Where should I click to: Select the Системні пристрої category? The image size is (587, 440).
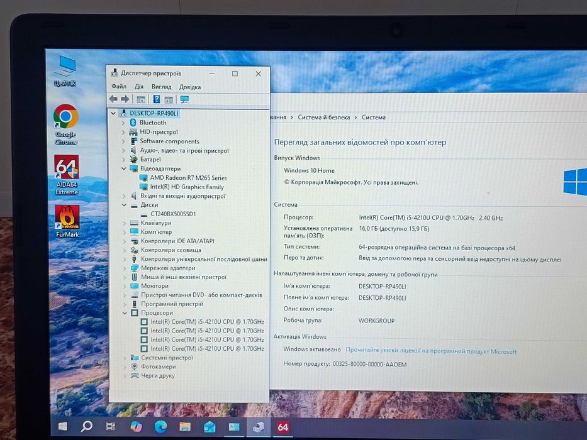(x=167, y=358)
